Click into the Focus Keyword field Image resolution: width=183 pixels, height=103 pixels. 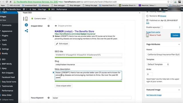(92, 98)
